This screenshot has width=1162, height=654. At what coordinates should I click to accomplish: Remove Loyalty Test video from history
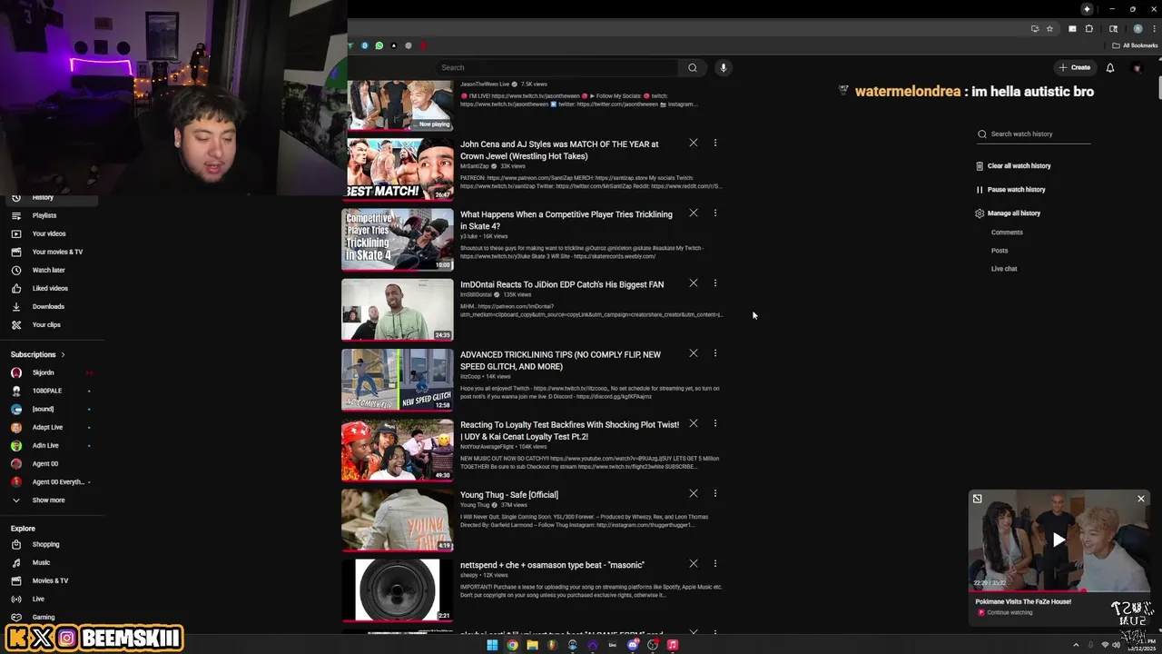pos(694,423)
